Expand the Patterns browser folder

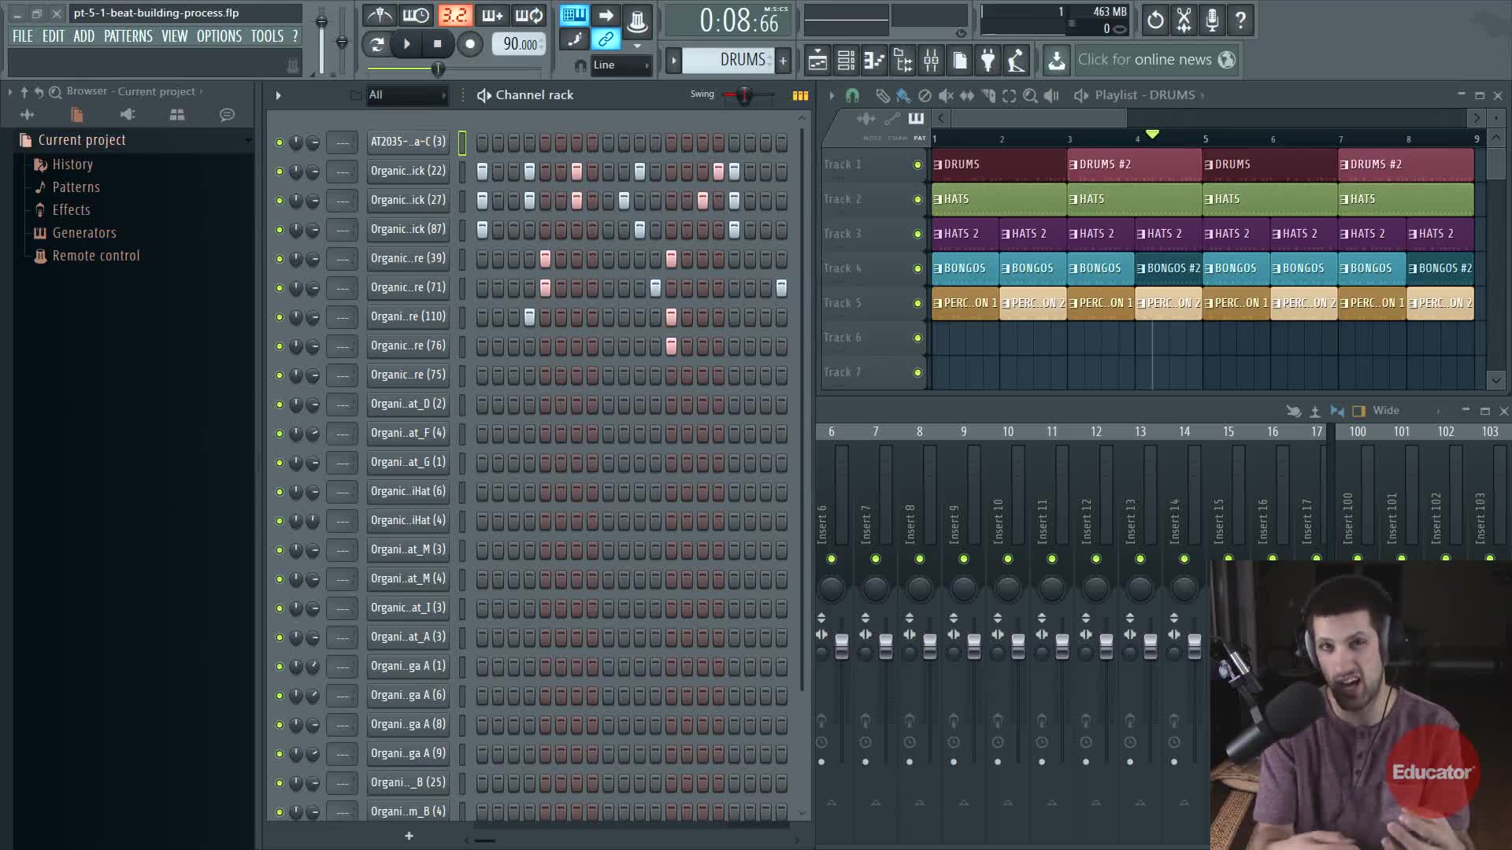[x=76, y=187]
